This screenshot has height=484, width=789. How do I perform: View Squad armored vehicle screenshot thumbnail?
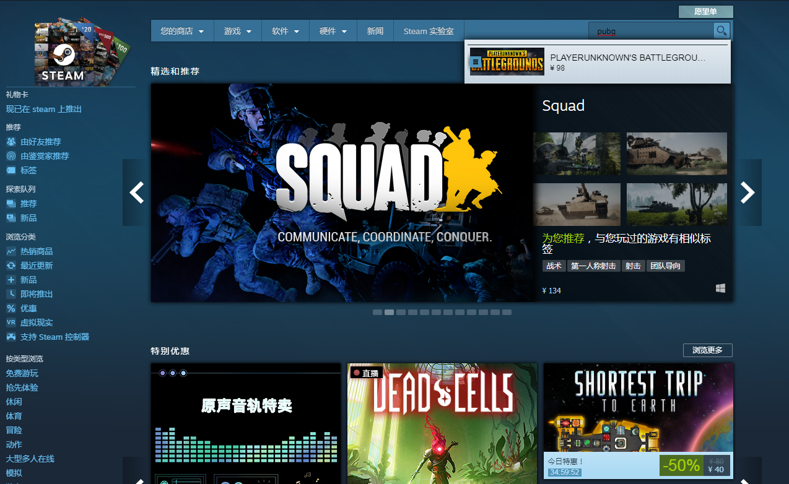[677, 153]
